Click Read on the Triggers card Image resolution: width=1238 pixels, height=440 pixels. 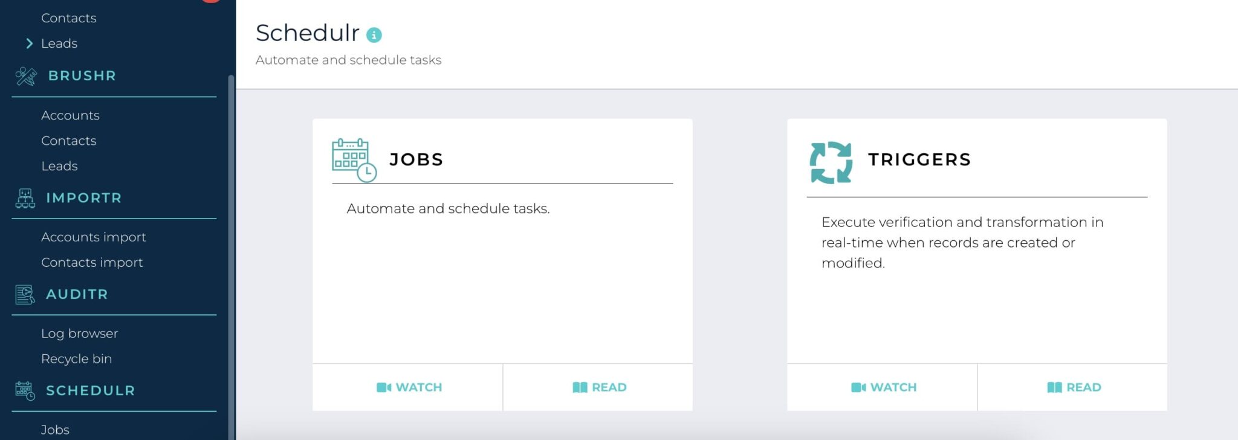coord(1074,387)
